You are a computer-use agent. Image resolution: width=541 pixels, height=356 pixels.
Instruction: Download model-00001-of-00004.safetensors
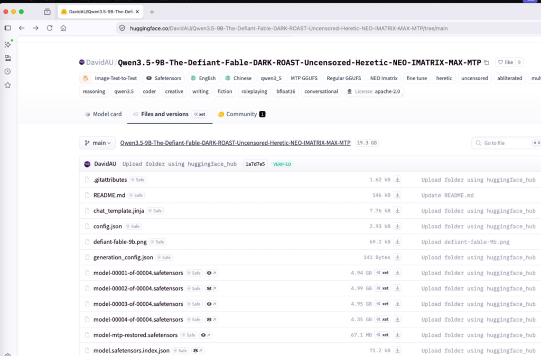[397, 273]
